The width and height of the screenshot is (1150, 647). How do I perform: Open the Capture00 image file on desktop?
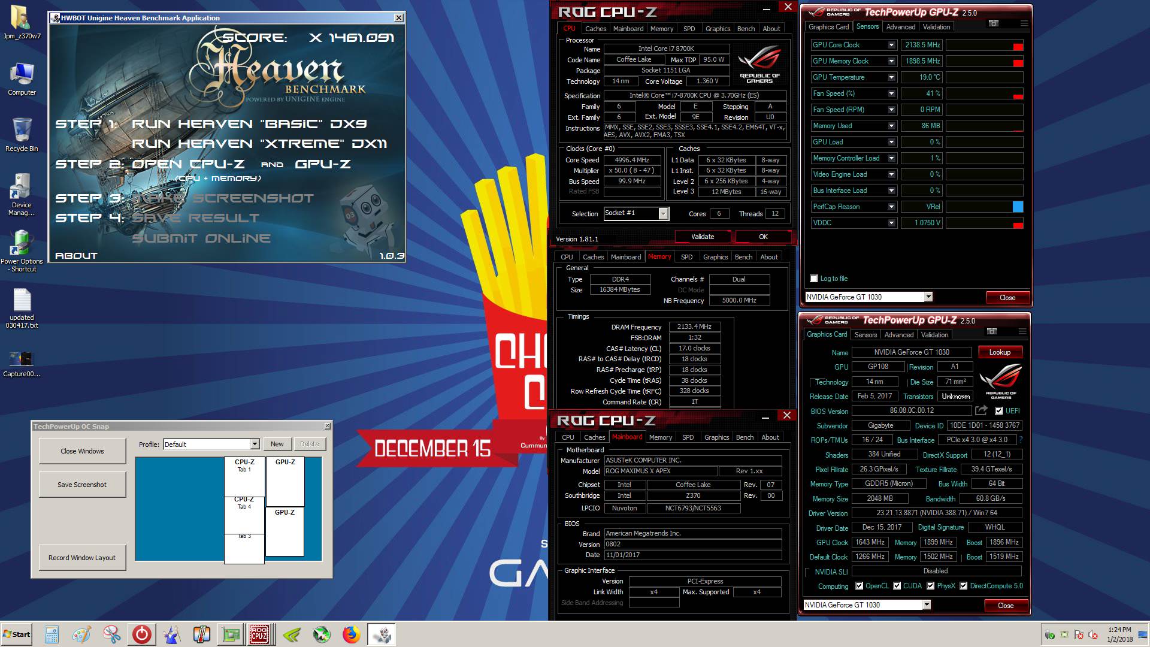coord(22,364)
